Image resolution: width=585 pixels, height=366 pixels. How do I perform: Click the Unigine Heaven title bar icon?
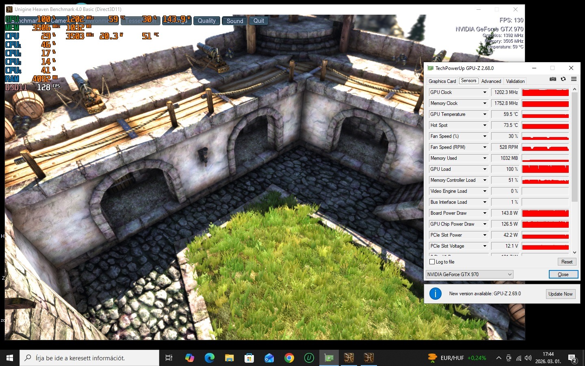point(9,9)
